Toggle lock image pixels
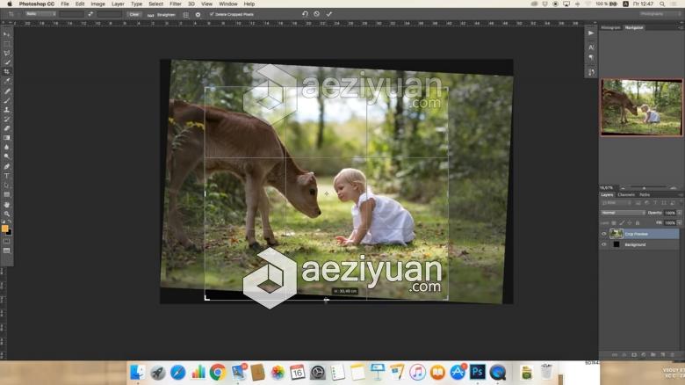The height and width of the screenshot is (385, 685). click(622, 223)
